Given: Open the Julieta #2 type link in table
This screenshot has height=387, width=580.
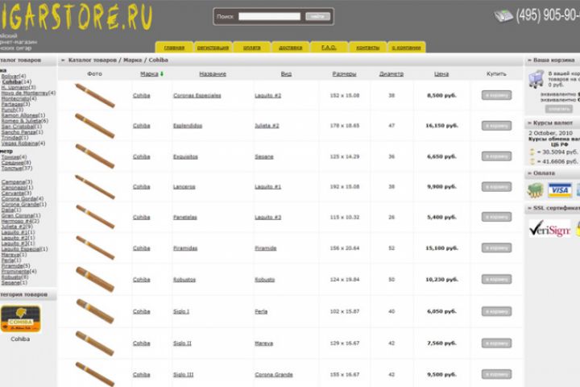Looking at the screenshot, I should [x=267, y=126].
